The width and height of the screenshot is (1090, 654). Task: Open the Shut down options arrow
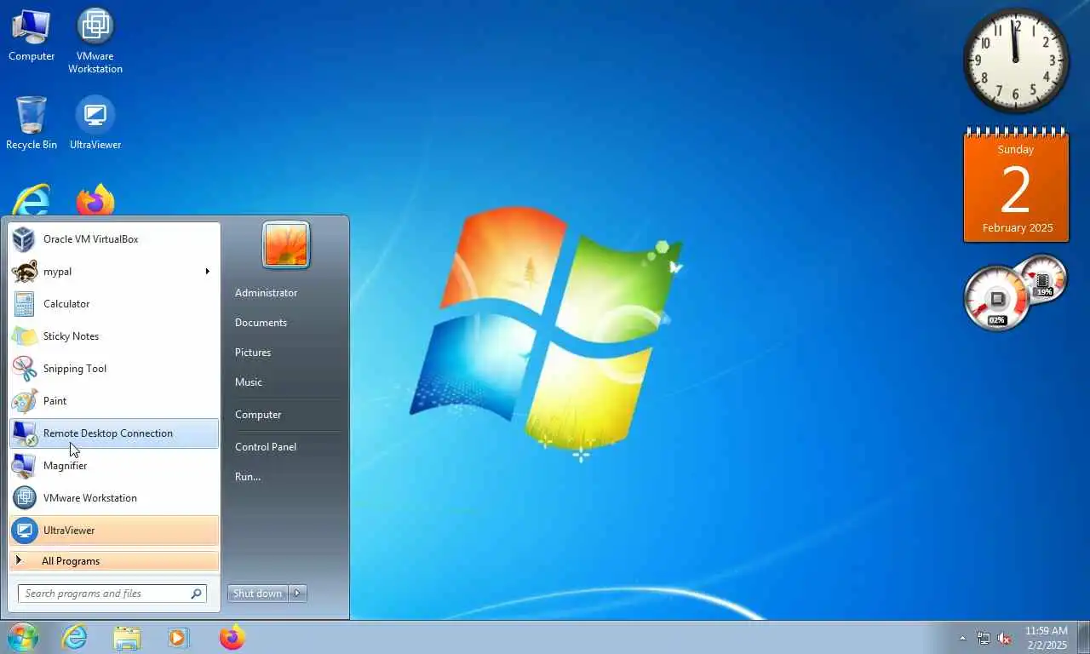(297, 594)
